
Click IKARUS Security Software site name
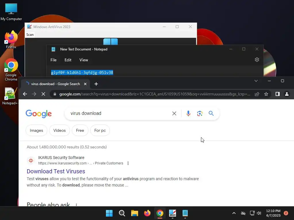[61, 158]
